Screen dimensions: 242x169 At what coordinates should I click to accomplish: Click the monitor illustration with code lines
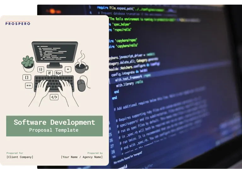coord(55,55)
